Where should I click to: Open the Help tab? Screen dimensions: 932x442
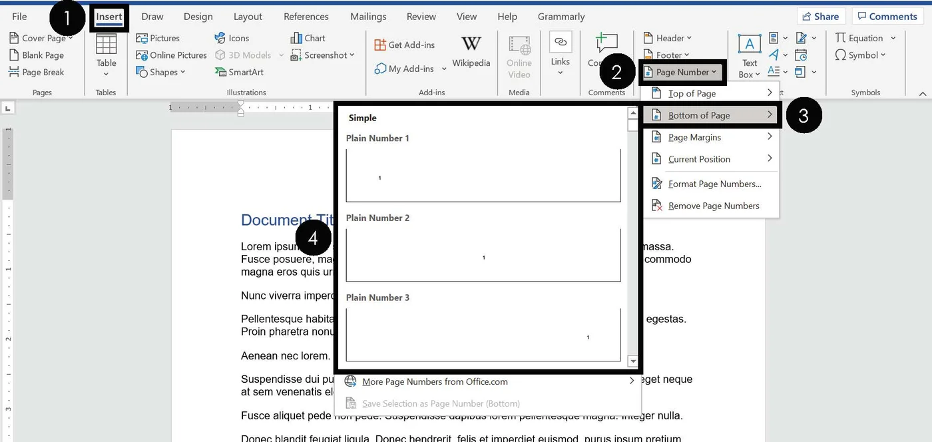507,17
